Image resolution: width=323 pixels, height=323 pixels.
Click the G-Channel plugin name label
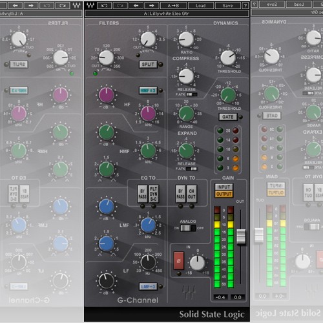[138, 300]
